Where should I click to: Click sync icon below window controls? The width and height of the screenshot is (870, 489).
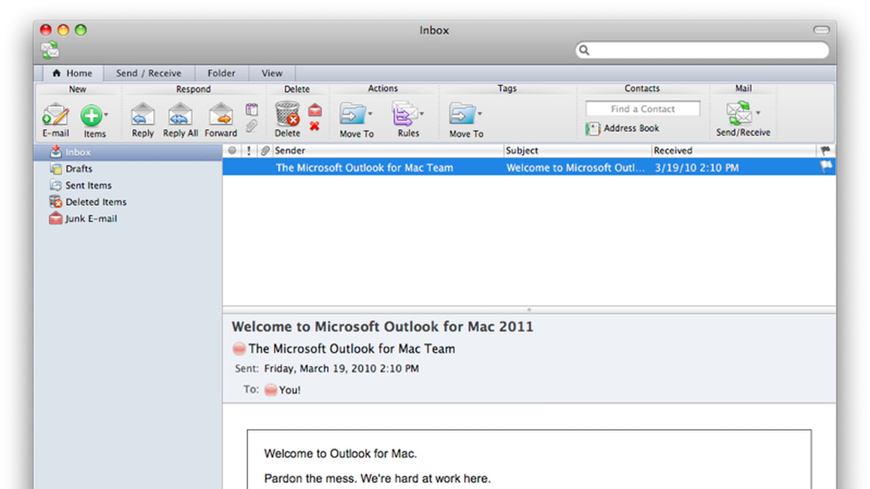[x=50, y=50]
